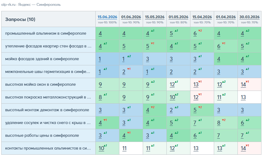The height and width of the screenshot is (155, 263).
Task: Open position 1 for 'мойка фасадов зданий' on 15.06.2026
Action: coord(100,59)
